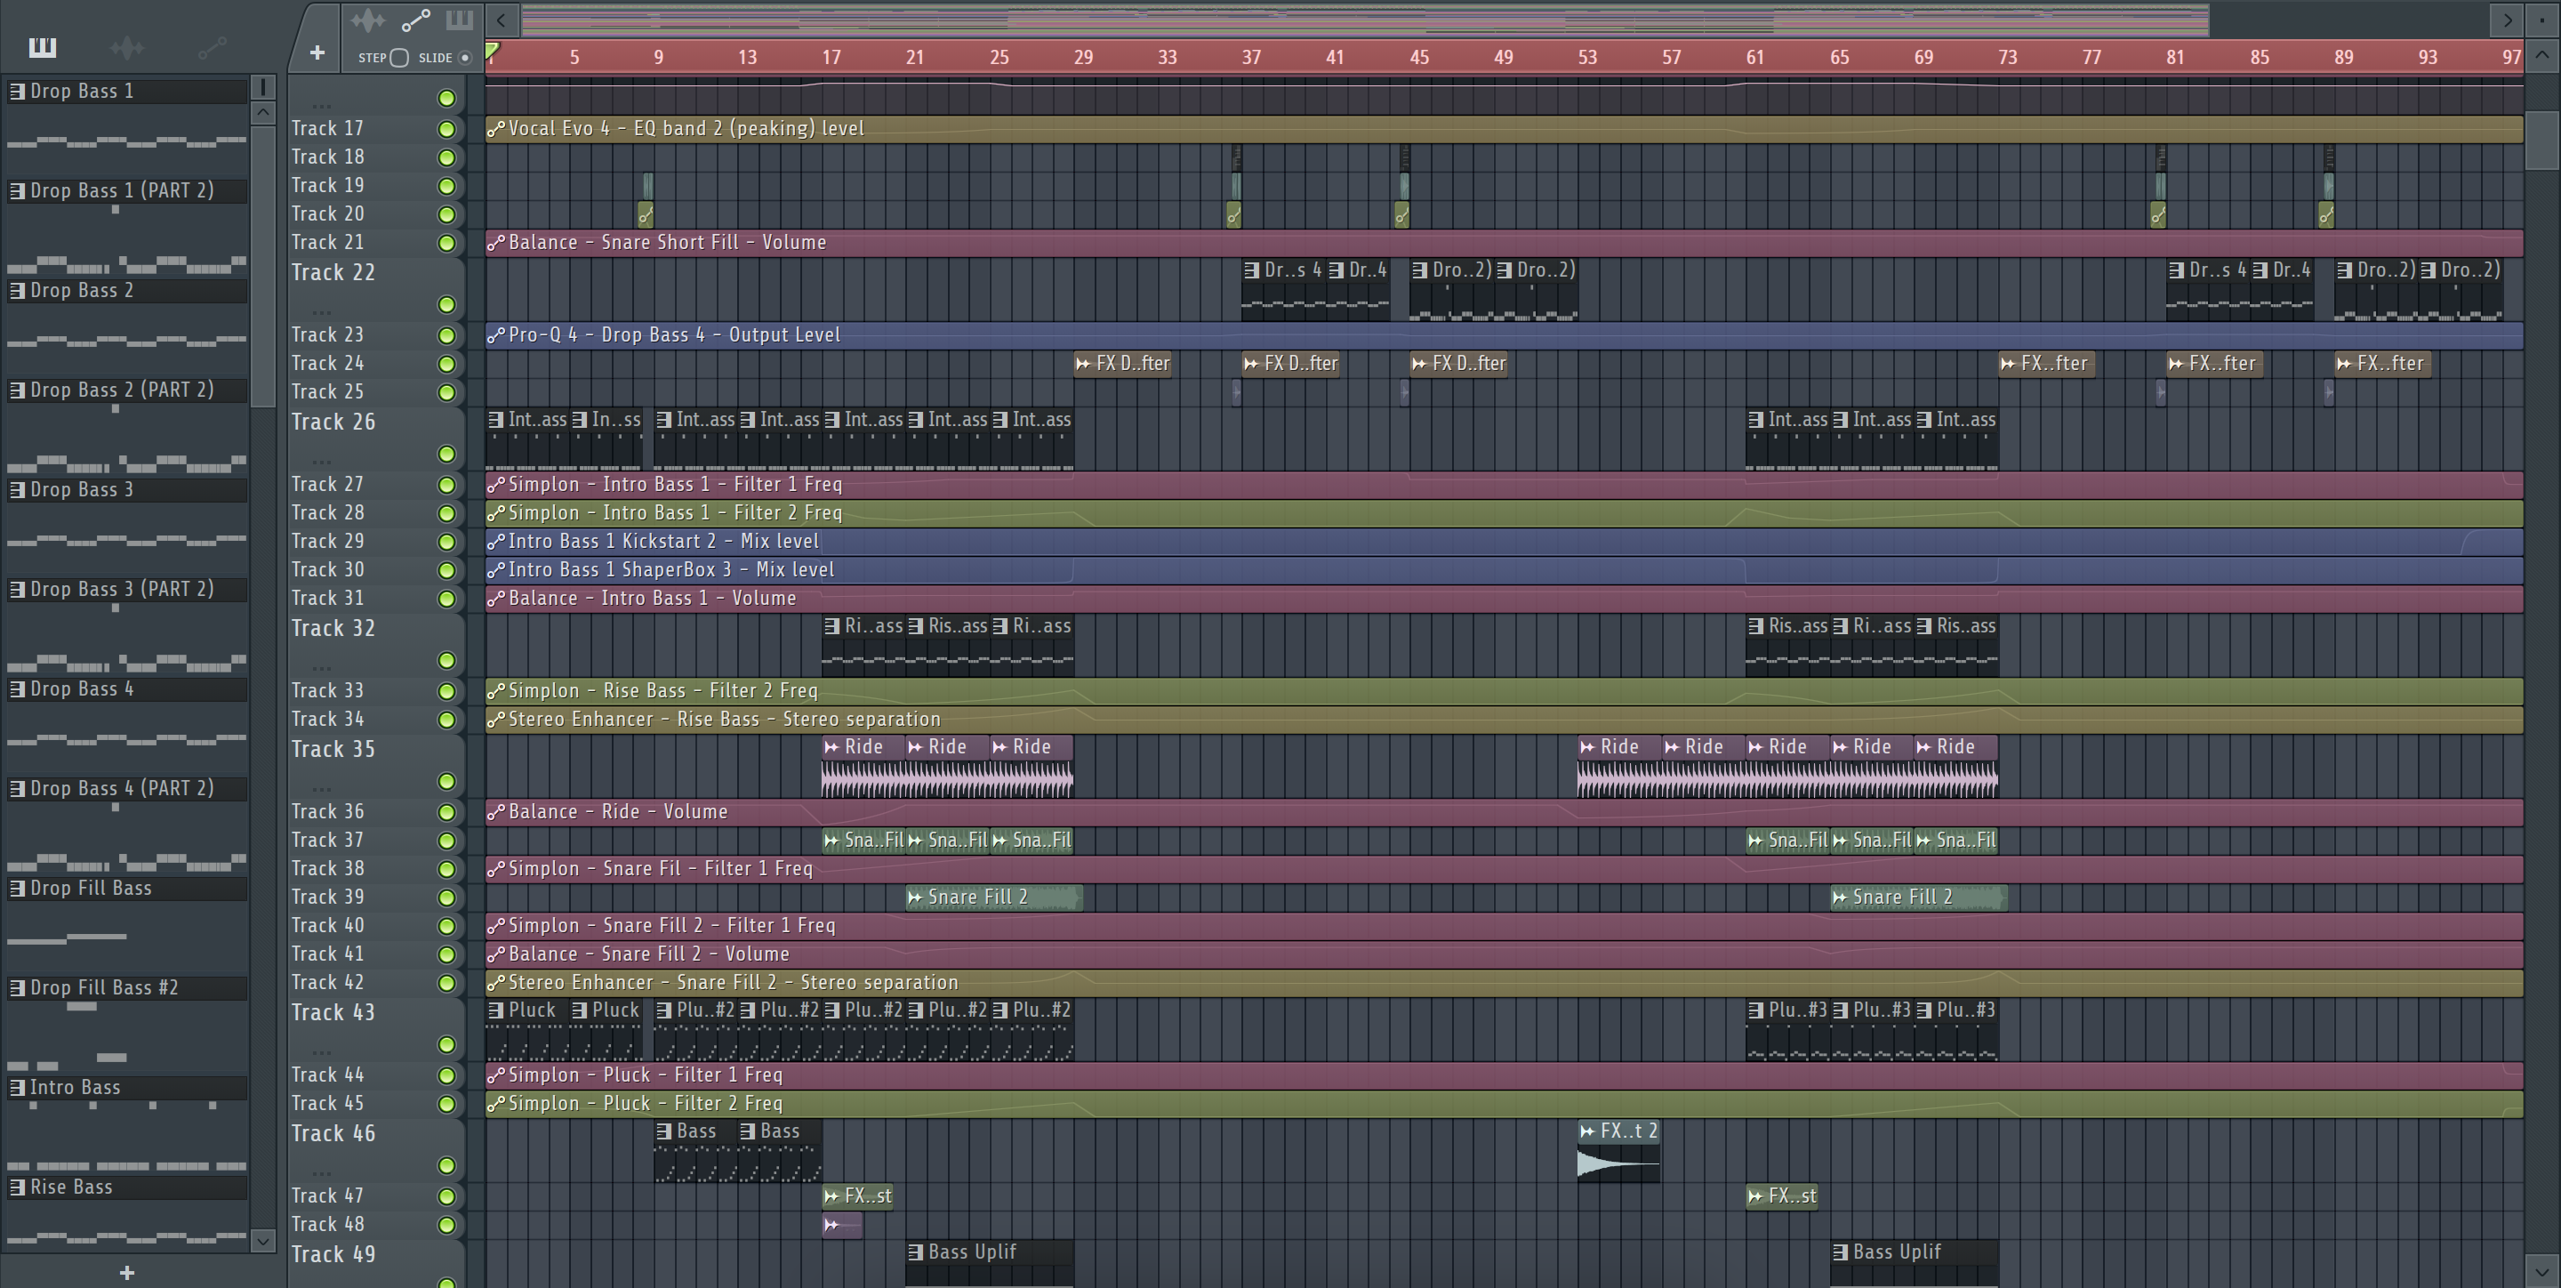Open the options dots under Track 43
The height and width of the screenshot is (1288, 2561).
(x=320, y=1051)
